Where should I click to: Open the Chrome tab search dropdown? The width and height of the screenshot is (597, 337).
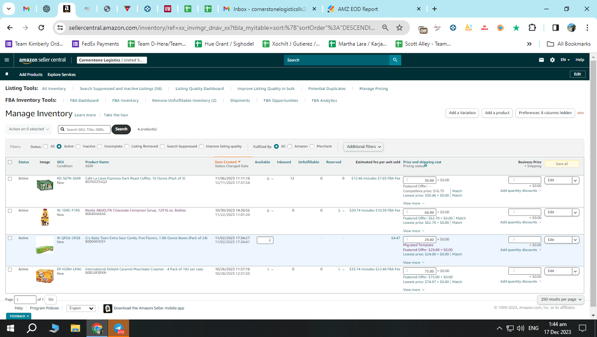(10, 9)
